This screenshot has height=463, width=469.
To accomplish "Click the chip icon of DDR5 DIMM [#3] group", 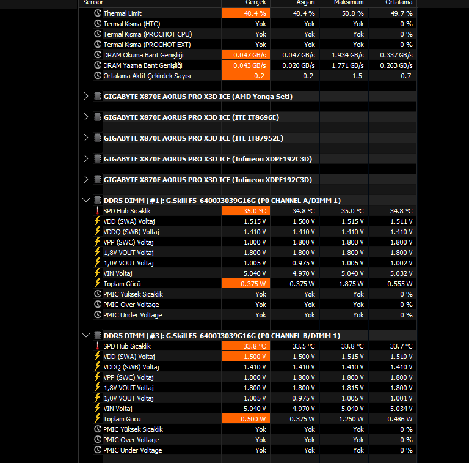I will coord(98,335).
